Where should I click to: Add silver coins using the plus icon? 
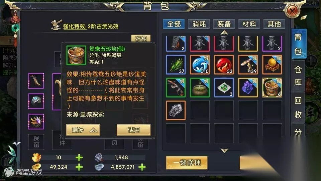tap(142, 167)
